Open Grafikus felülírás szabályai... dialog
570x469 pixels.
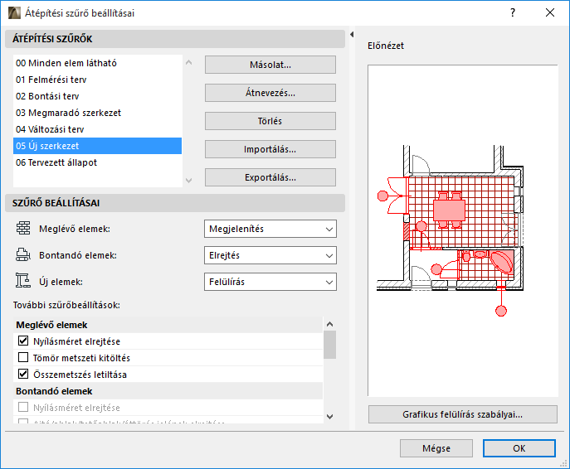tap(462, 414)
